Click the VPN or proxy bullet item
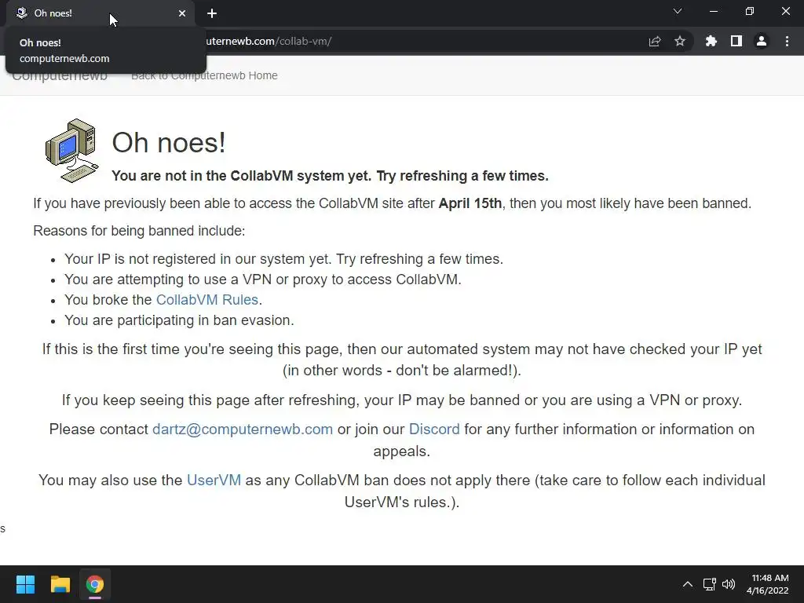Image resolution: width=804 pixels, height=603 pixels. click(x=262, y=279)
